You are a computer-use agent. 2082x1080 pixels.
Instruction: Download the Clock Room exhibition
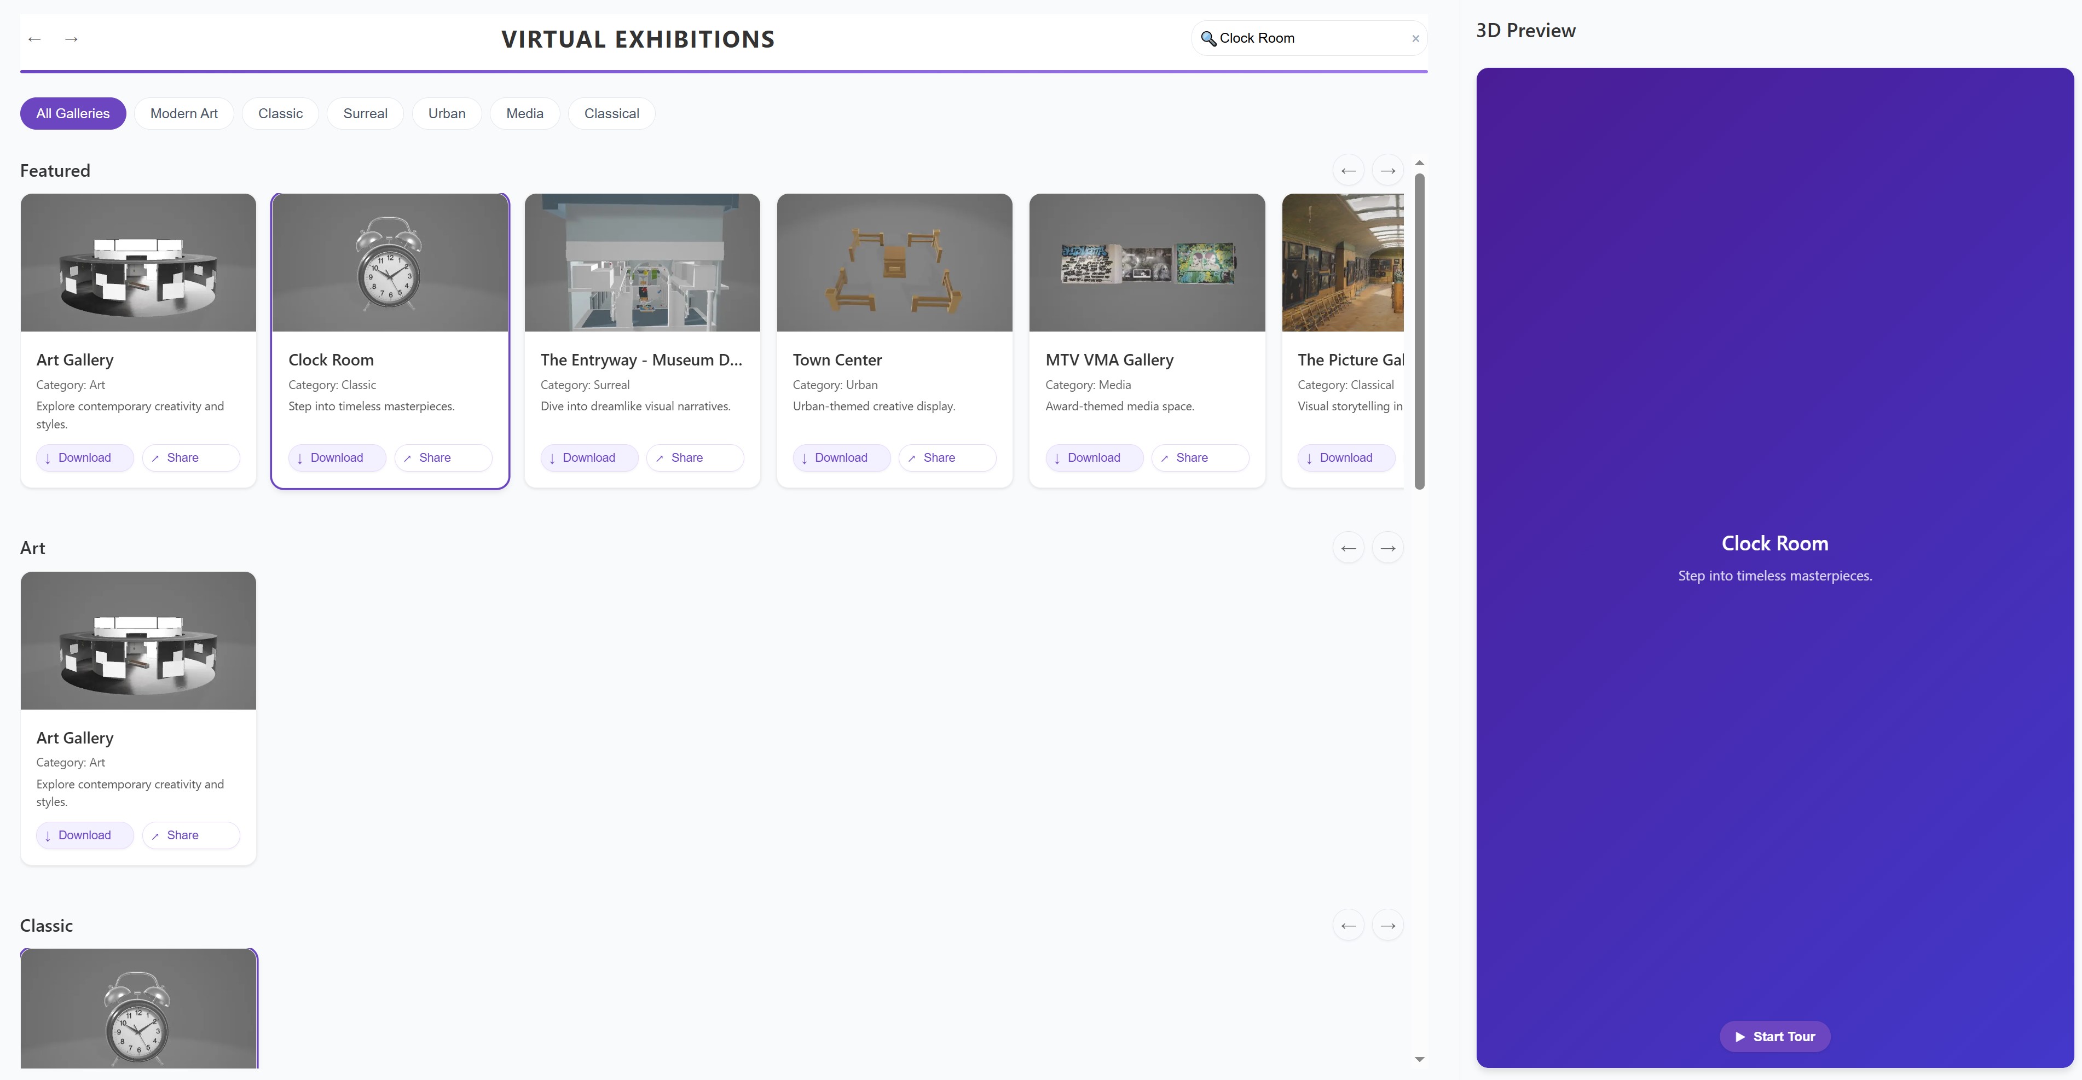point(336,458)
